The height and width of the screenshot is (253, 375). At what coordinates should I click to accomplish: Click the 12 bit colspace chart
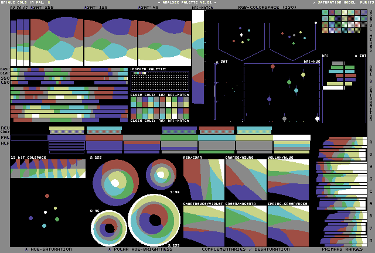pos(48,169)
